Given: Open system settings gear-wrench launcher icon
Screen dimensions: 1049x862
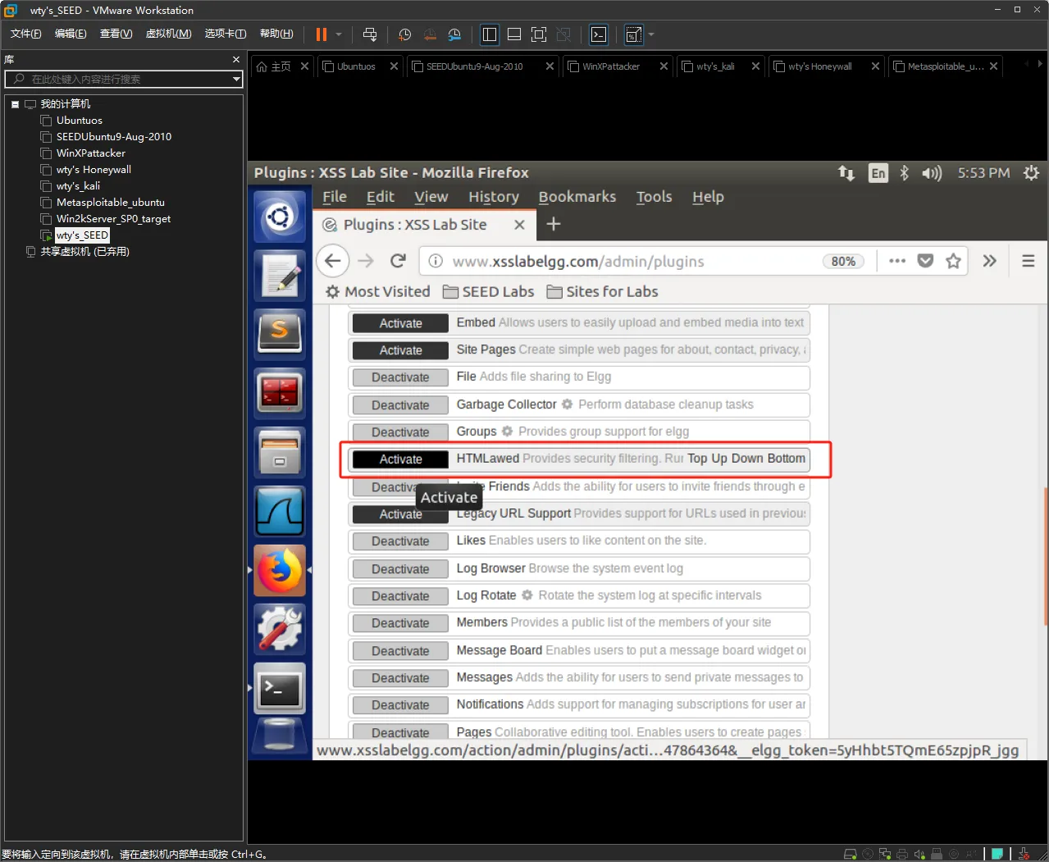Looking at the screenshot, I should [x=280, y=629].
